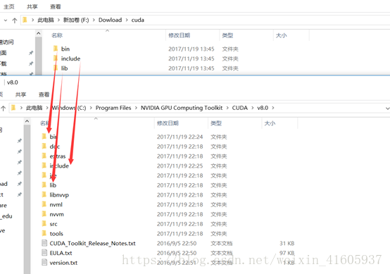Expand chevron after Program Files in path
Screen dimensions: 390x274
tap(136, 108)
